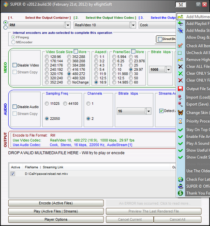Click Cancel All button
This screenshot has width=210, height=226.
(178, 219)
